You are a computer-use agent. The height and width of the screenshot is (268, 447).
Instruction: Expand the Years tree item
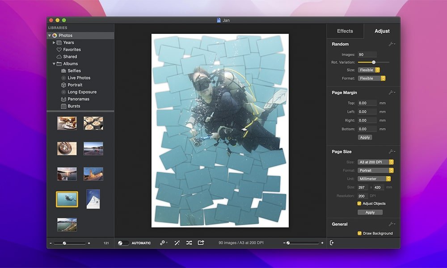54,42
